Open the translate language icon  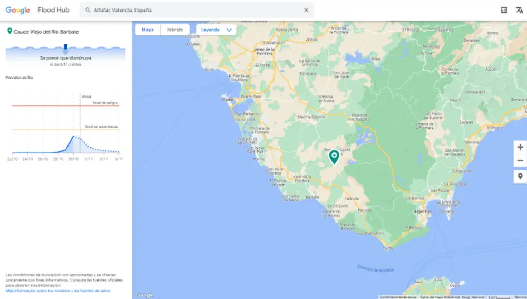tap(519, 10)
